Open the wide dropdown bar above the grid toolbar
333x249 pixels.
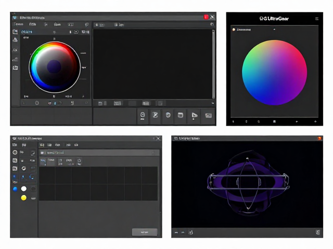tap(99, 153)
